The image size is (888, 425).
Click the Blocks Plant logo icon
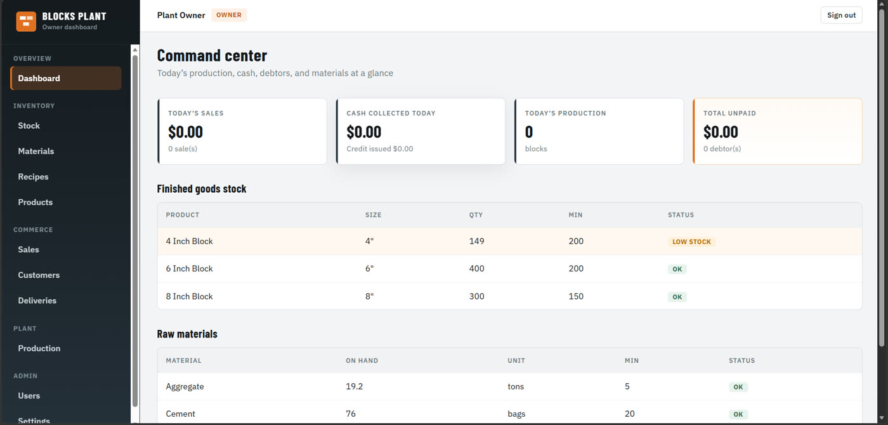coord(26,21)
